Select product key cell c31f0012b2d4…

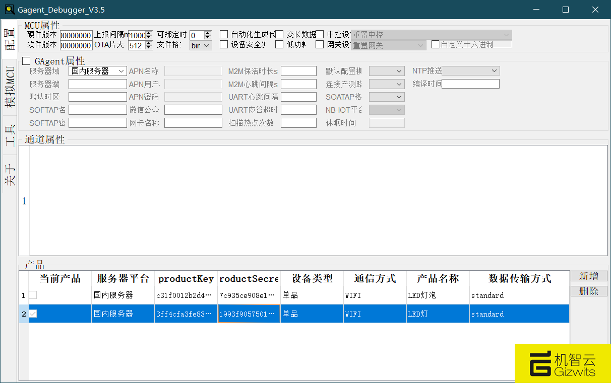[186, 295]
